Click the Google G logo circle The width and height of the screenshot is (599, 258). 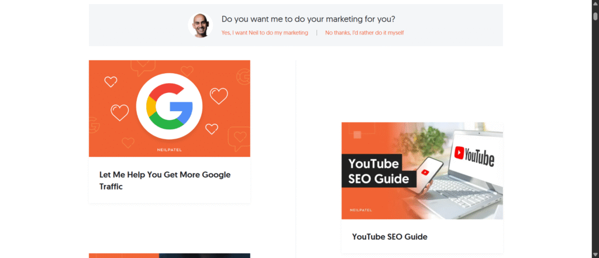169,106
